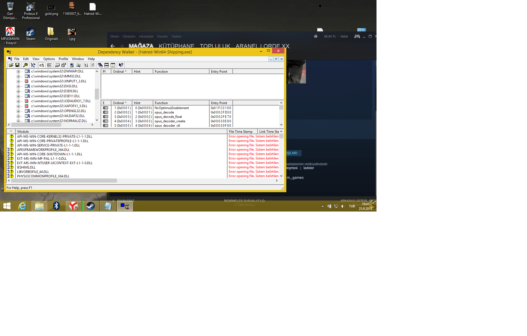Image resolution: width=527 pixels, height=336 pixels.
Task: Expand the X3DAUDIO1_7.DLL tree node
Action: 18,101
